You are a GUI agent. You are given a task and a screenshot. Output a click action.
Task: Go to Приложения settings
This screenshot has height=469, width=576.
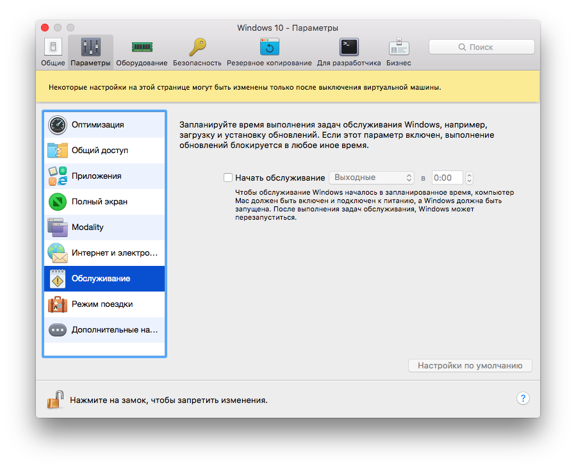[x=104, y=176]
